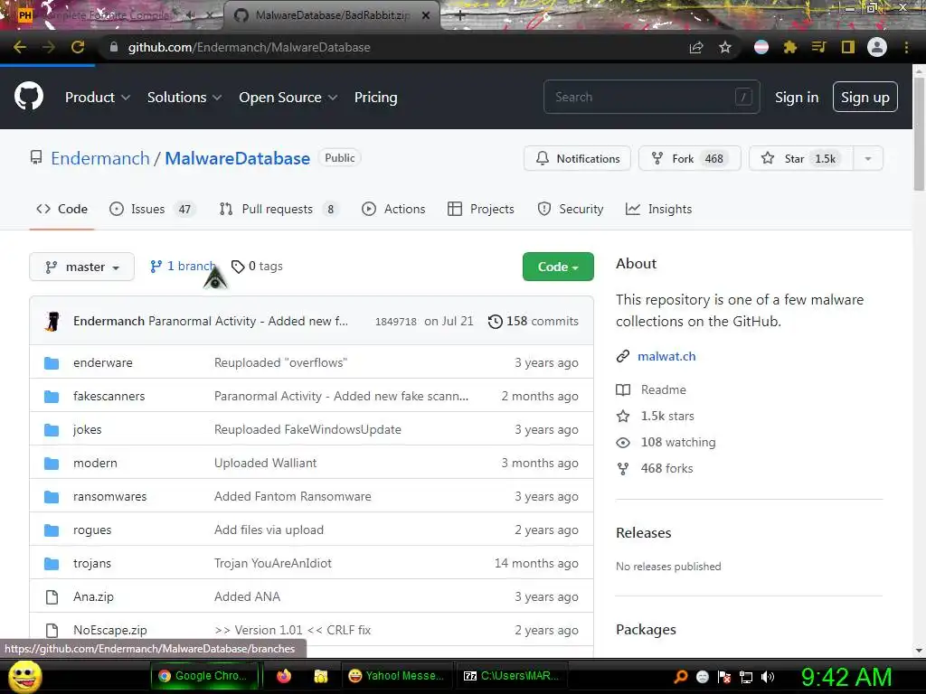
Task: Open the fakescanners folder
Action: (x=109, y=396)
